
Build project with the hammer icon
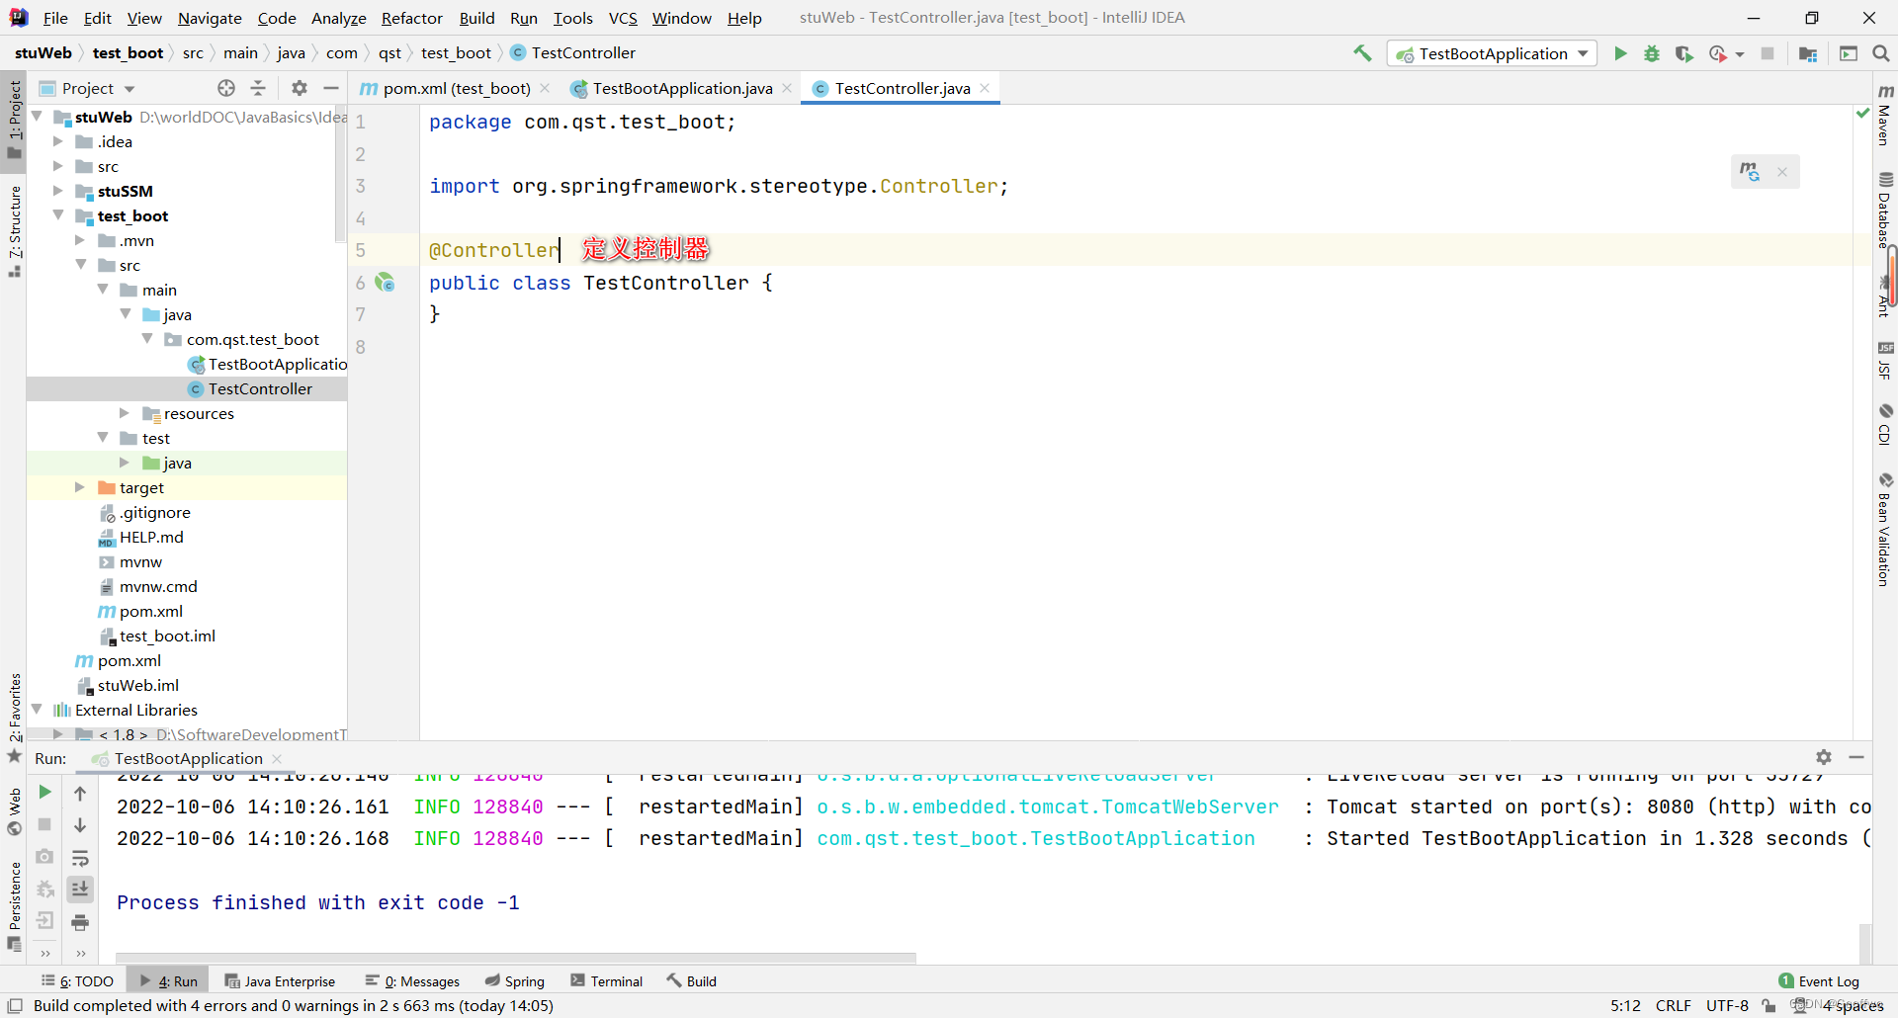1362,53
